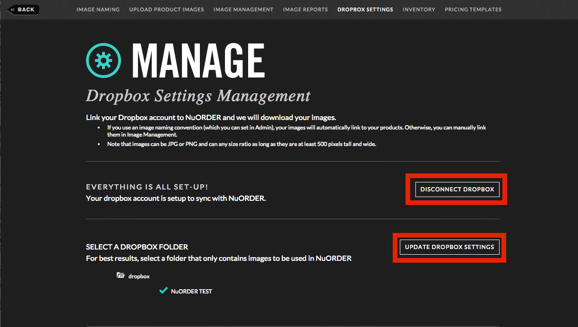Click the 'Link your Dropbox account' text

point(211,117)
